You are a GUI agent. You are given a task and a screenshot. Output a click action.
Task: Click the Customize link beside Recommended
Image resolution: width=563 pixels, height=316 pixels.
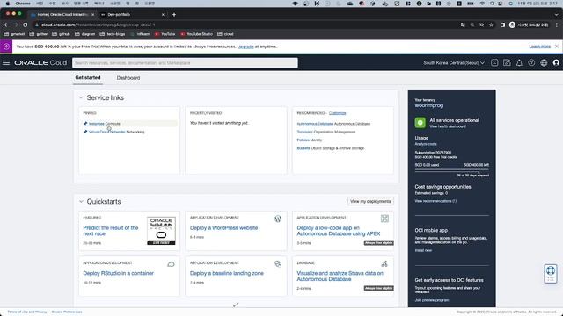coord(338,113)
